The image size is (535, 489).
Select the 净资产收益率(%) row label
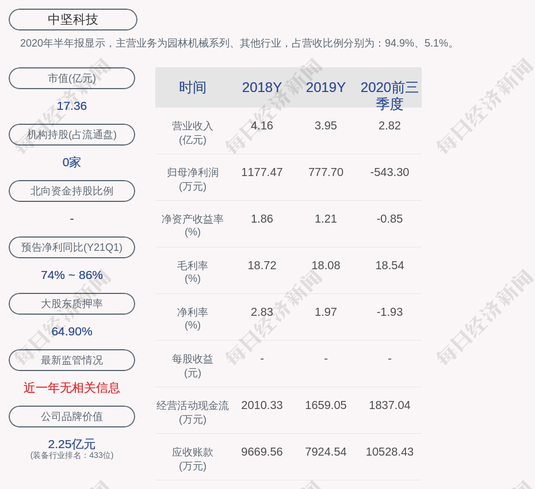[x=193, y=225]
